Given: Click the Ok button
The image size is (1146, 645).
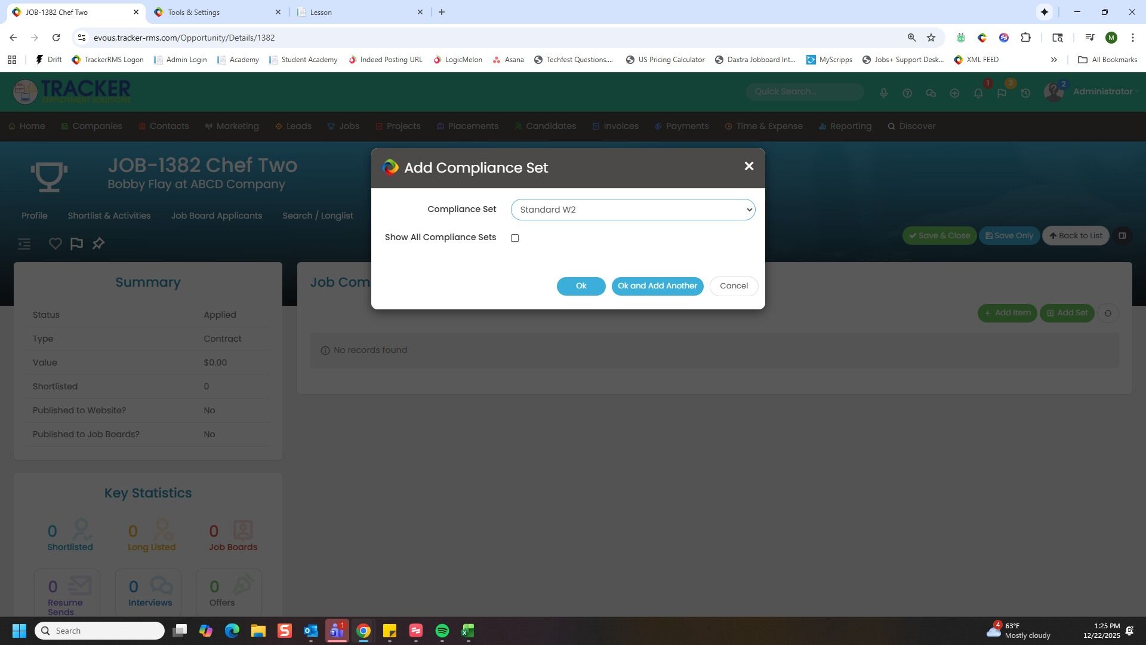Looking at the screenshot, I should point(580,286).
